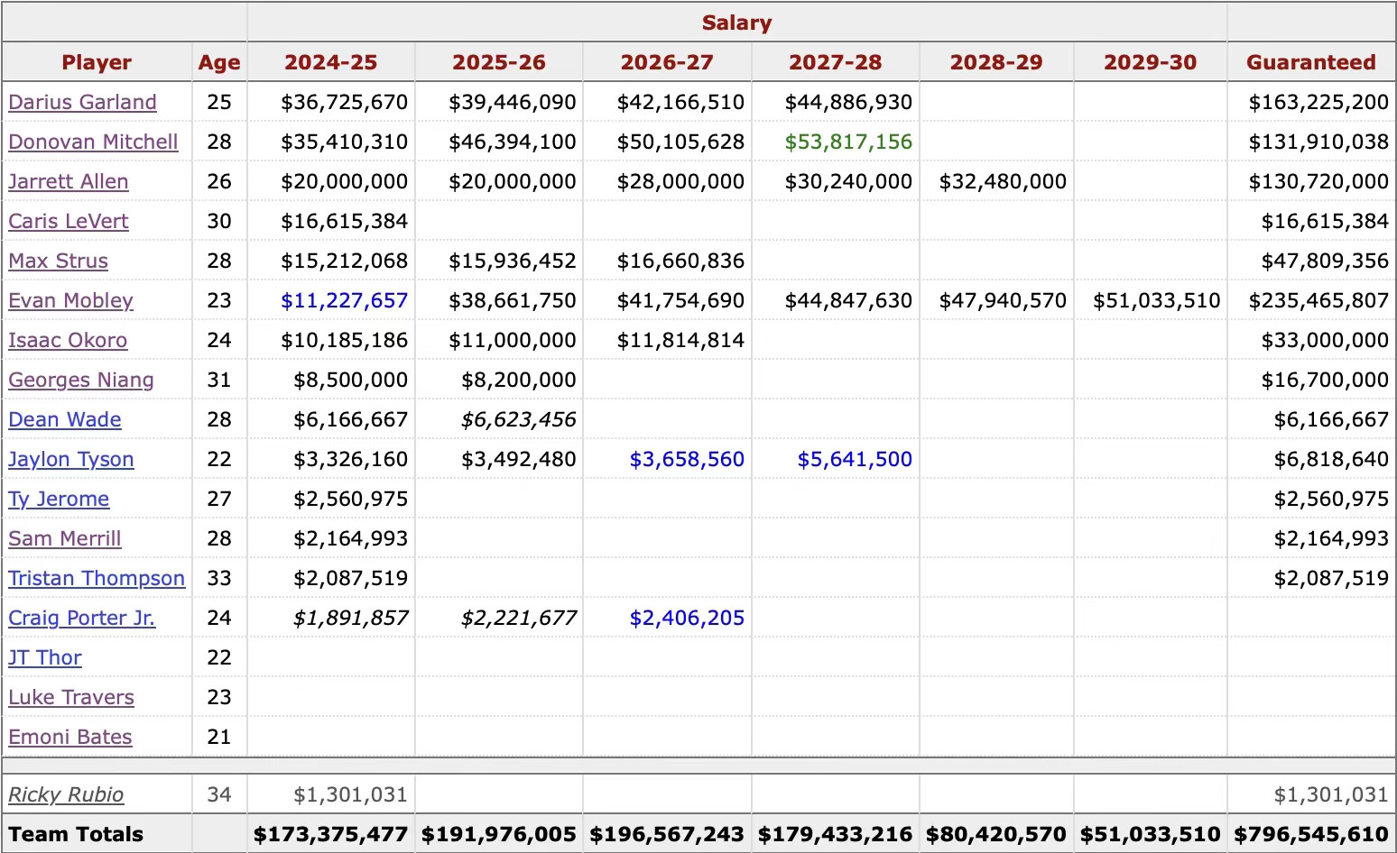Viewport: 1397px width, 853px height.
Task: Sort by 2028-29 salary column header
Action: coord(996,62)
